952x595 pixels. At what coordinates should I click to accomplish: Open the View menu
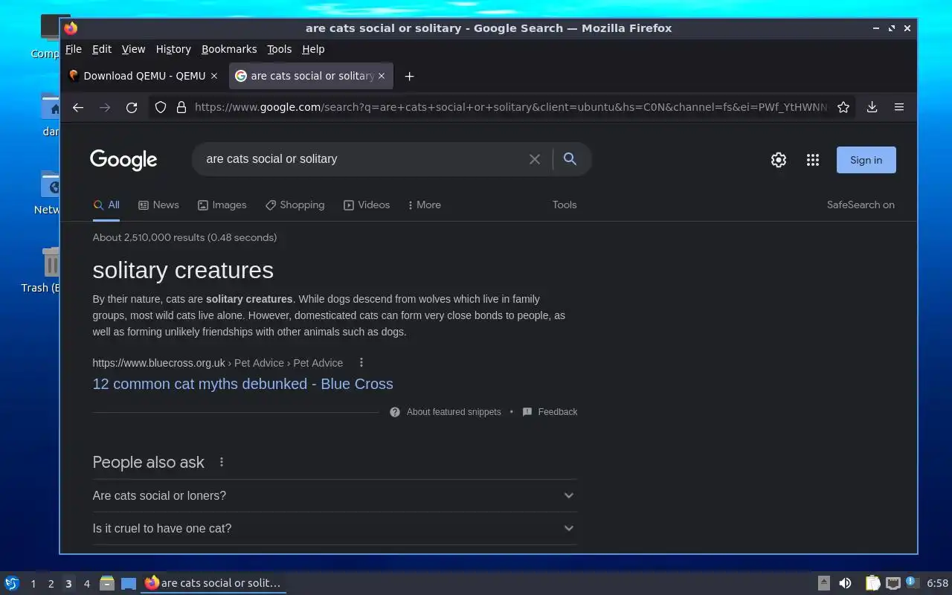point(133,49)
